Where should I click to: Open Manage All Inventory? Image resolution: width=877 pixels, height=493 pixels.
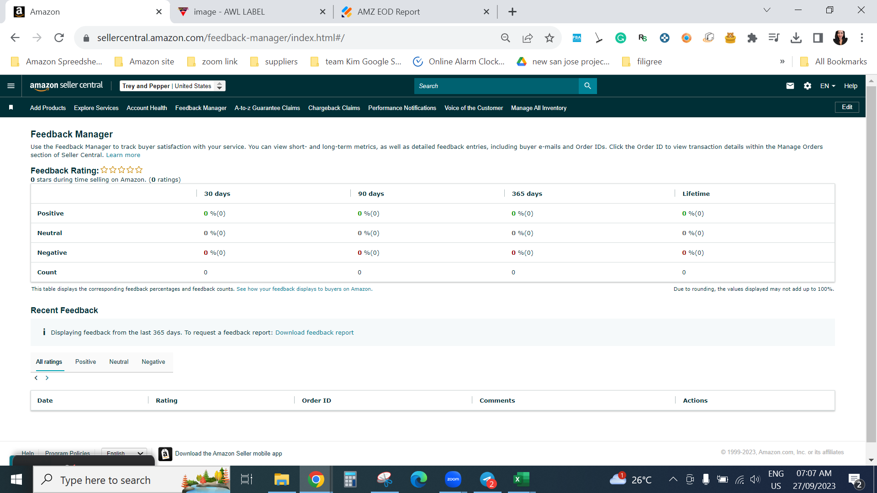coord(539,108)
